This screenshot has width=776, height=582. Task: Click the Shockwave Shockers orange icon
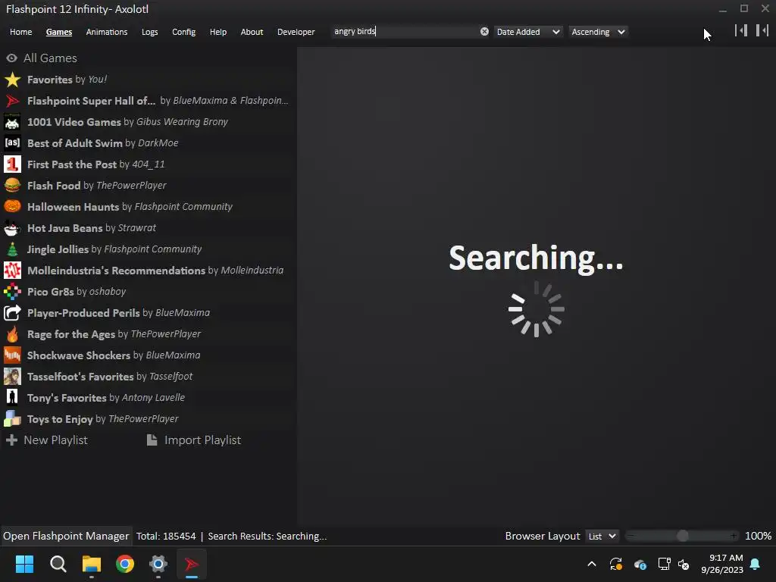tap(12, 355)
